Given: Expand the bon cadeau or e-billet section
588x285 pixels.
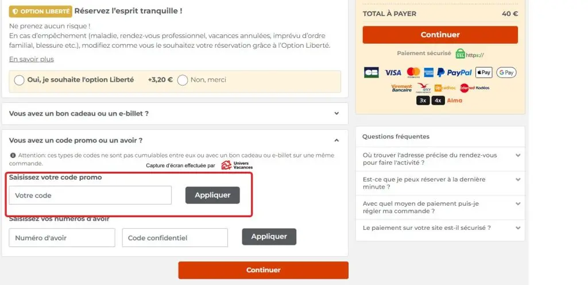Looking at the screenshot, I should [175, 114].
